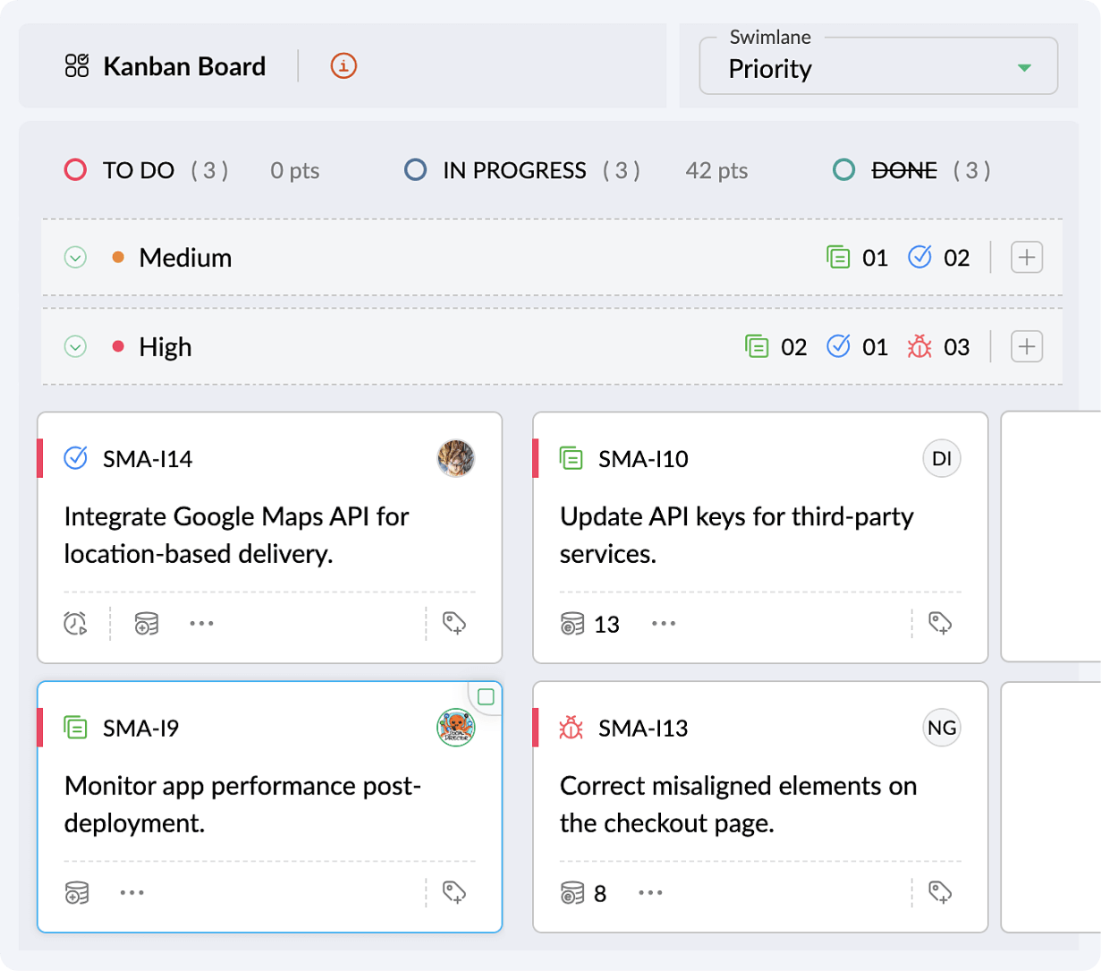This screenshot has height=971, width=1101.
Task: Click task type icon on SMA-I14
Action: click(76, 458)
